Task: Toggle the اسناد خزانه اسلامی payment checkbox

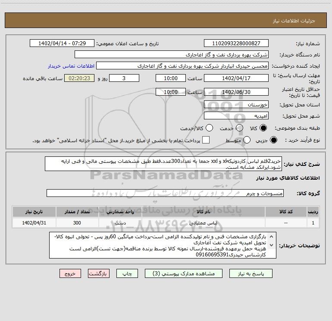Action: click(206, 140)
